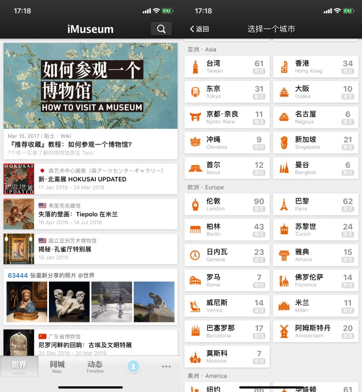View the crouching statue against sky photo
This screenshot has height=392, width=362.
coord(154,302)
